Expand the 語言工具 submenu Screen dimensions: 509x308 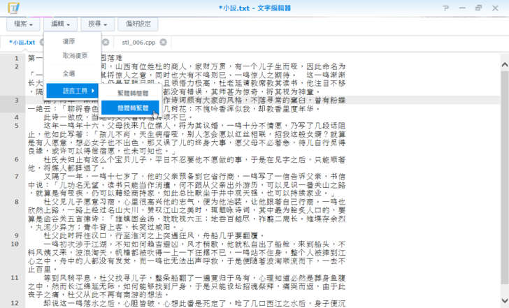coord(75,91)
